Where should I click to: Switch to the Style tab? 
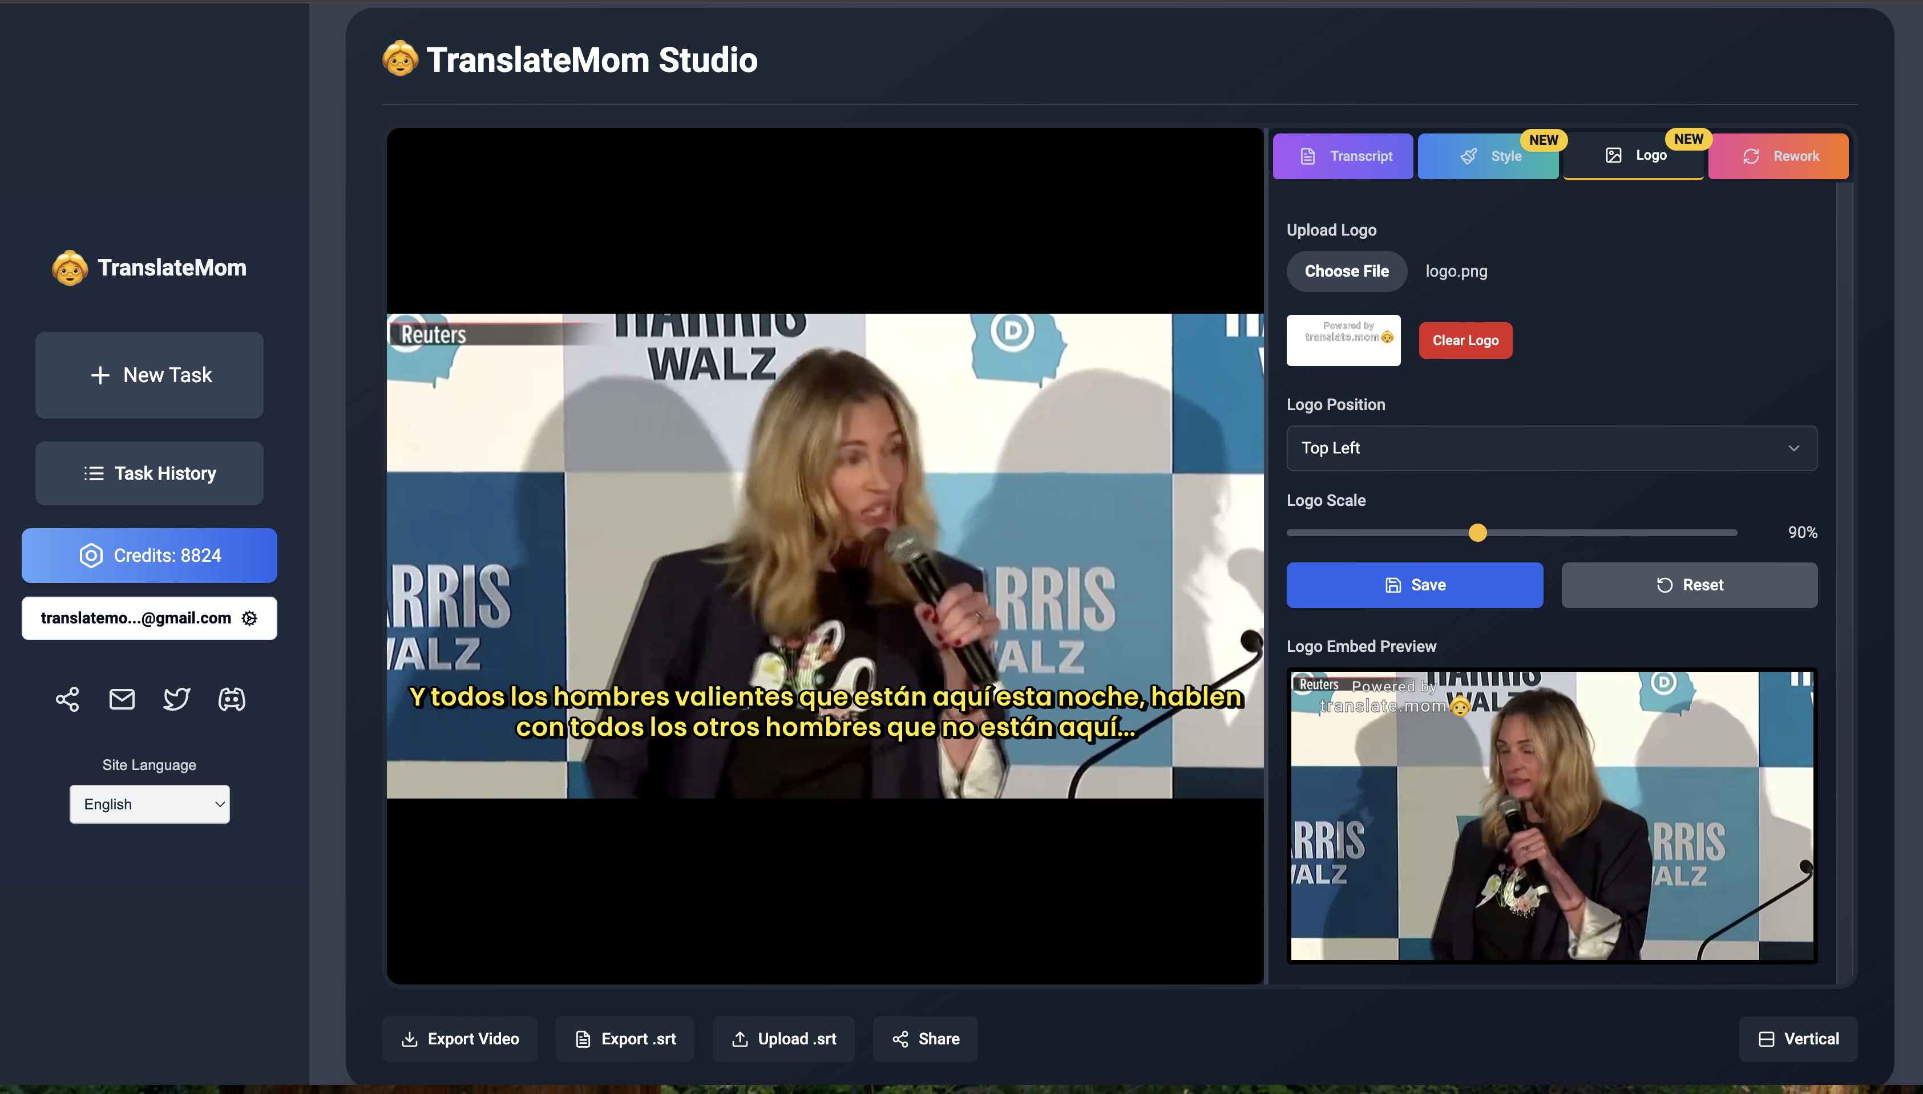[1488, 156]
